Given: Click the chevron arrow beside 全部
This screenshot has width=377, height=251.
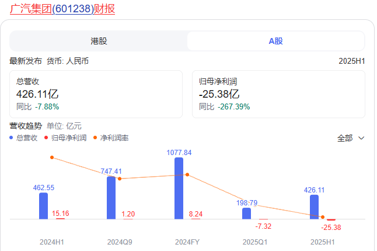Looking at the screenshot, I should 361,138.
